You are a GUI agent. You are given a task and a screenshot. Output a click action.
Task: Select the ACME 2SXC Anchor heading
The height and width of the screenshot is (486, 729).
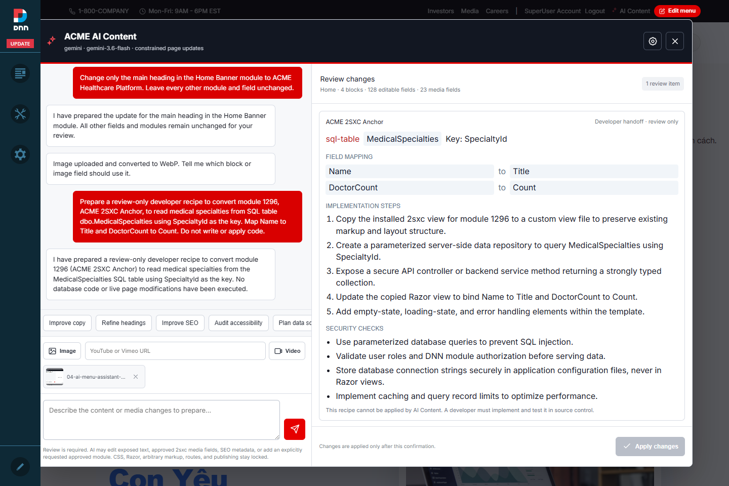(x=354, y=122)
